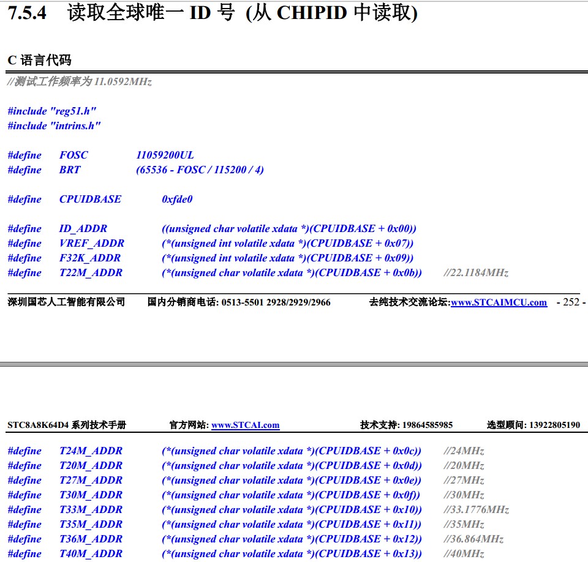Click the ID_ADDR macro name

click(x=83, y=229)
